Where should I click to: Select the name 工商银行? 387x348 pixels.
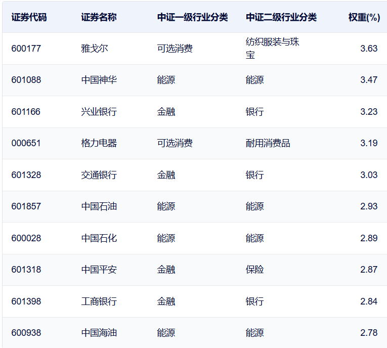pyautogui.click(x=99, y=301)
